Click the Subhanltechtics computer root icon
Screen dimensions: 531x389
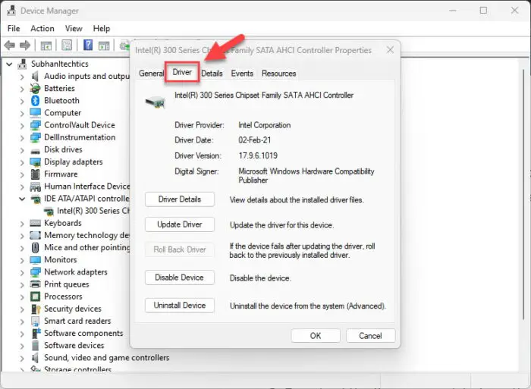pos(22,64)
